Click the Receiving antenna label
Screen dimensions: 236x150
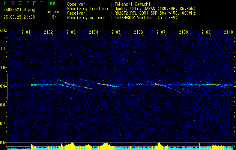click(86, 18)
